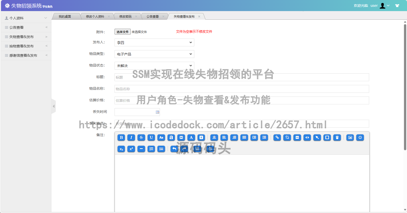Insert an image via editor toolbar

(350, 137)
